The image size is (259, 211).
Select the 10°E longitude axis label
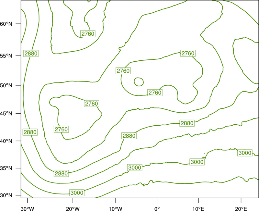198,209
